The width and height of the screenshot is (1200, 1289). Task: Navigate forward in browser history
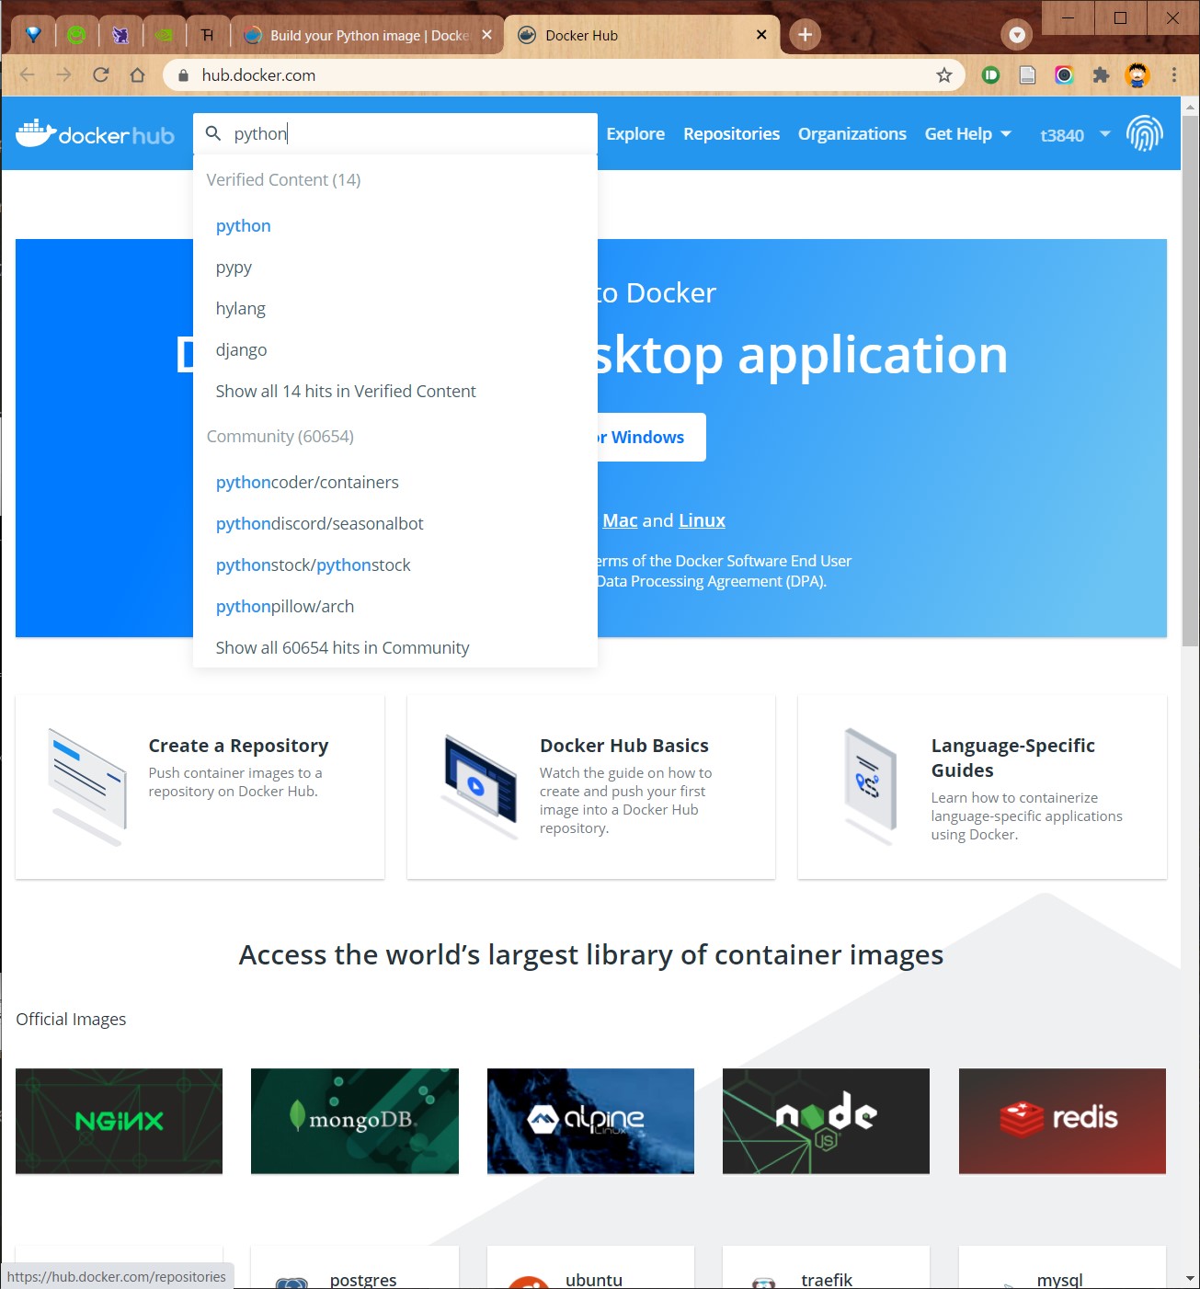pos(63,75)
